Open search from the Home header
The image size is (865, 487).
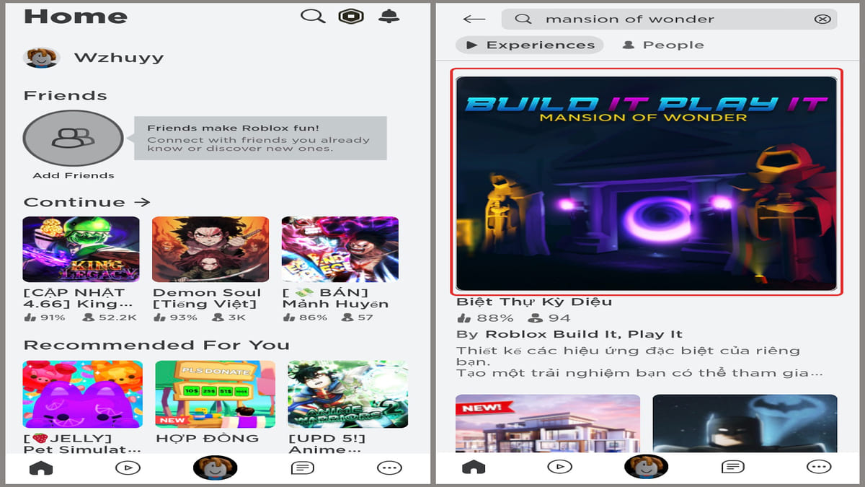313,17
